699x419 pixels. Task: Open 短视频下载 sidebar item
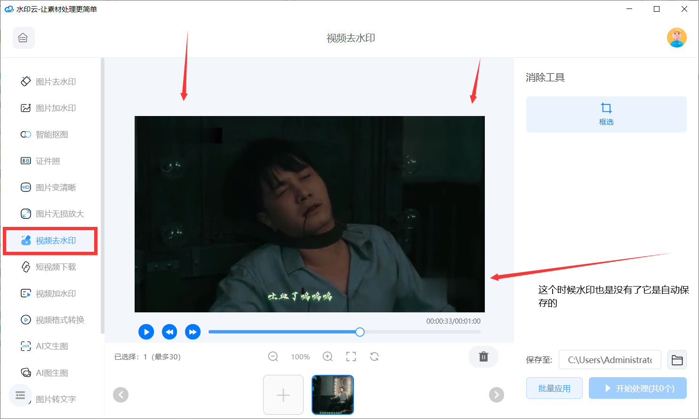48,267
